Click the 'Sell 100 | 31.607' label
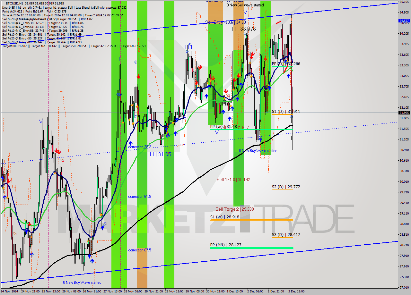The image size is (411, 295). (x=234, y=128)
